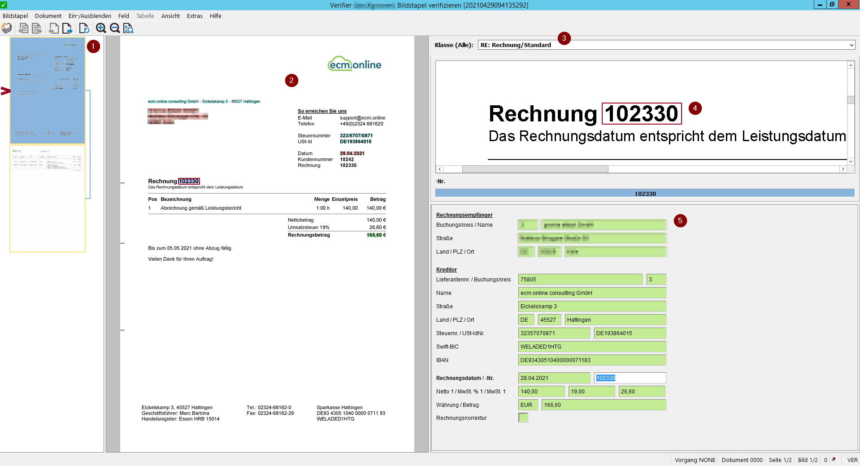Image resolution: width=860 pixels, height=466 pixels.
Task: Click 'Vorgang NONE' in status bar
Action: click(695, 460)
